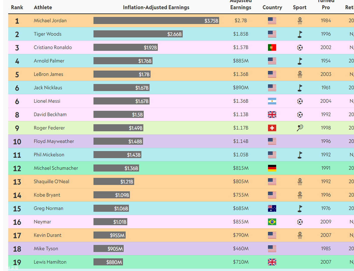The height and width of the screenshot is (271, 354).
Task: Click the $2.66B bar for Tiger Woods
Action: tap(138, 34)
